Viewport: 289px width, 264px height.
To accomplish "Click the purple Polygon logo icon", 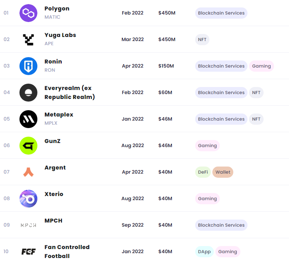I will click(28, 13).
